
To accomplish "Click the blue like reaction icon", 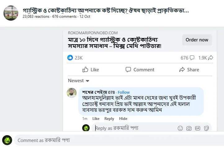I will pos(70,58).
